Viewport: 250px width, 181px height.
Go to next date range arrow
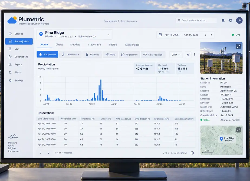[x=211, y=35]
